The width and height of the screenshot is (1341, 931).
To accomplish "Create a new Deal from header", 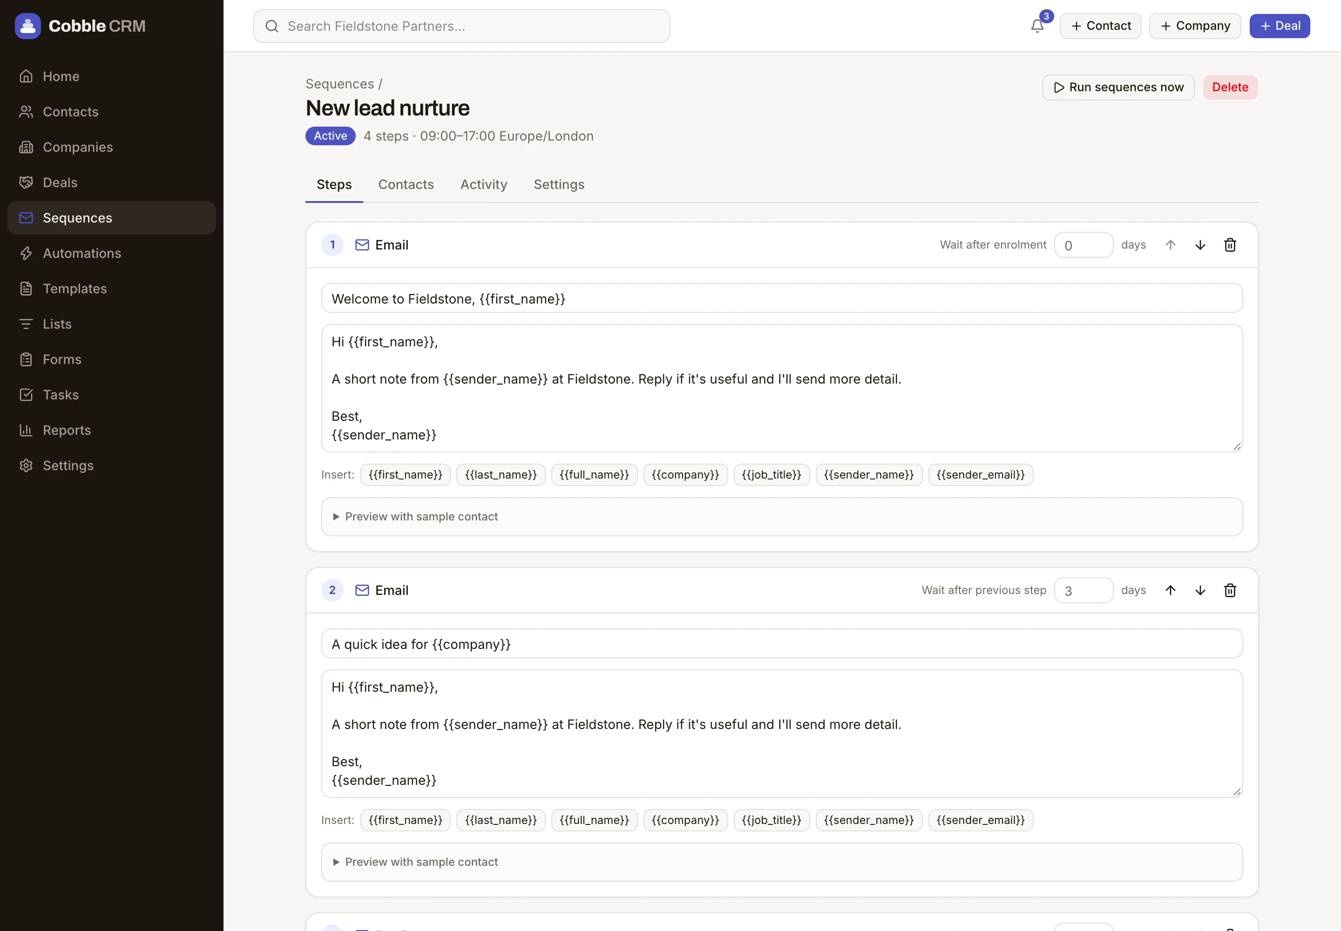I will (1279, 26).
